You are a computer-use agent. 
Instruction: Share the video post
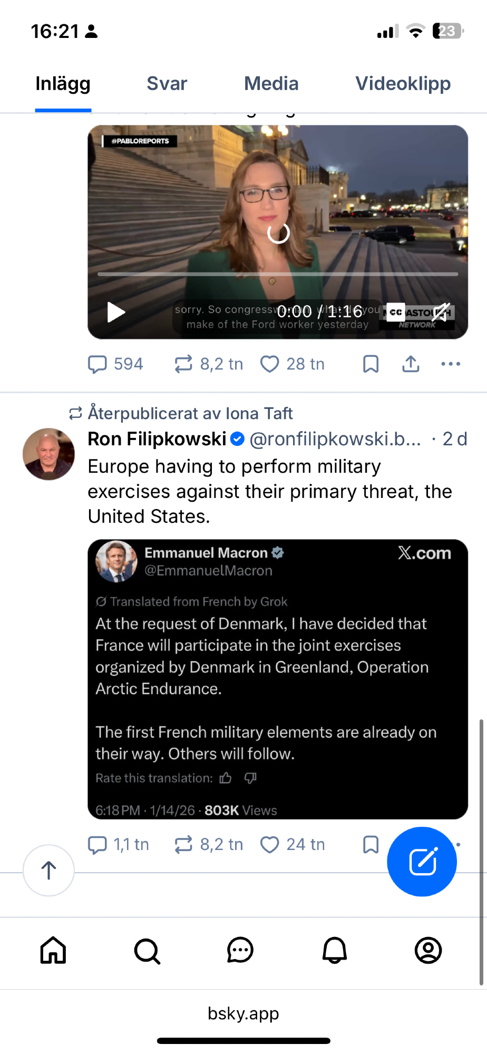pos(411,364)
